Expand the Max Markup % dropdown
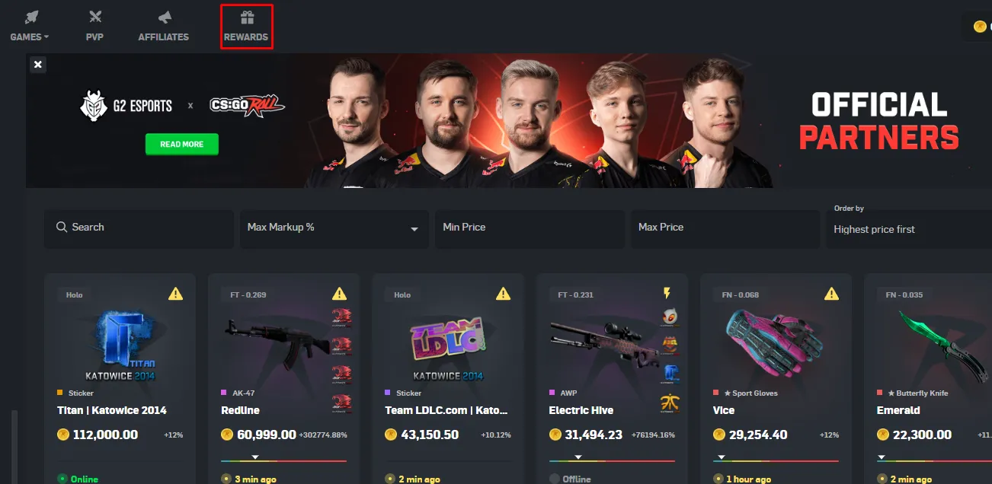This screenshot has height=484, width=992. coord(414,229)
